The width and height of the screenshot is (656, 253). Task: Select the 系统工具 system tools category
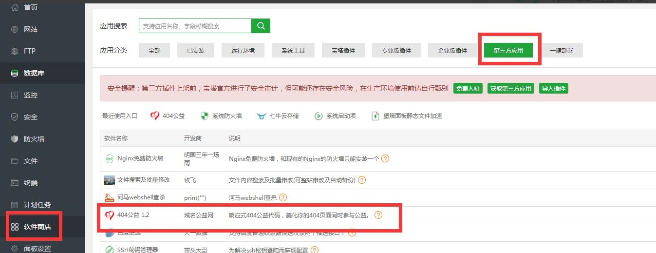pos(293,50)
